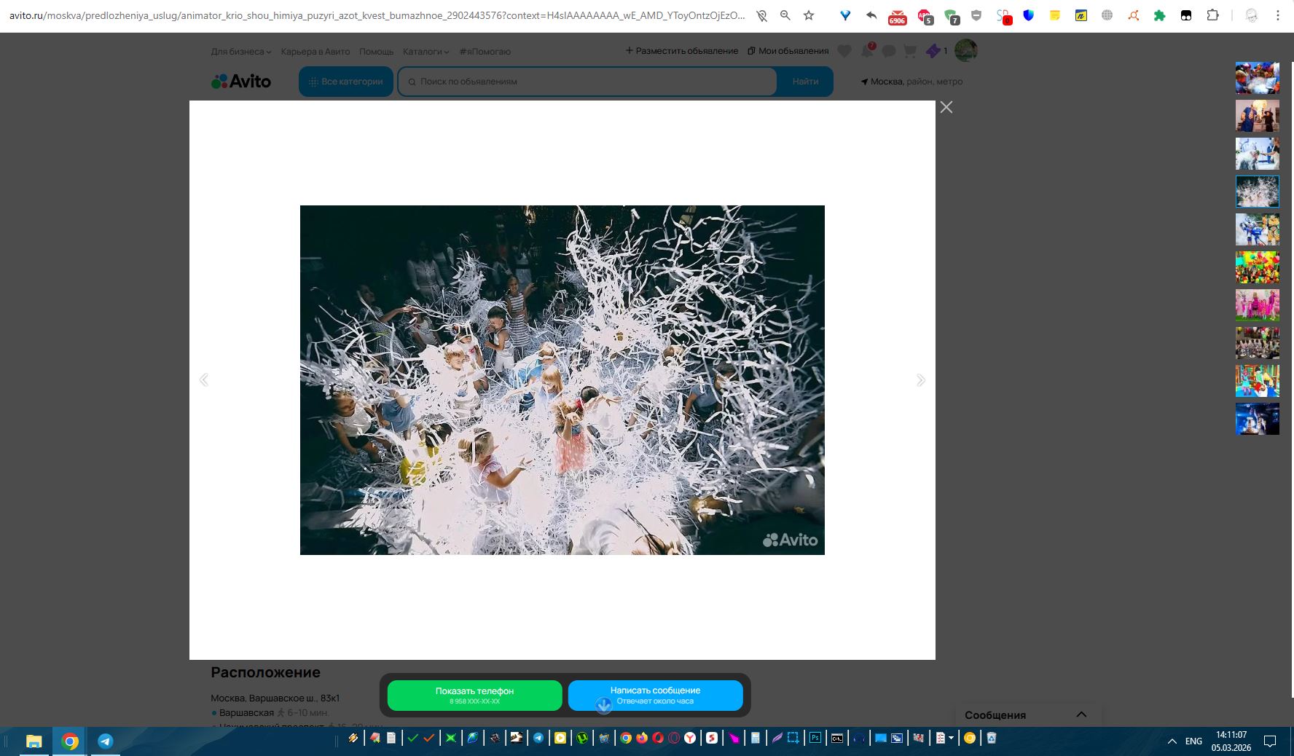Open the Для бизнеса dropdown
Screen dimensions: 1294x756
point(240,52)
